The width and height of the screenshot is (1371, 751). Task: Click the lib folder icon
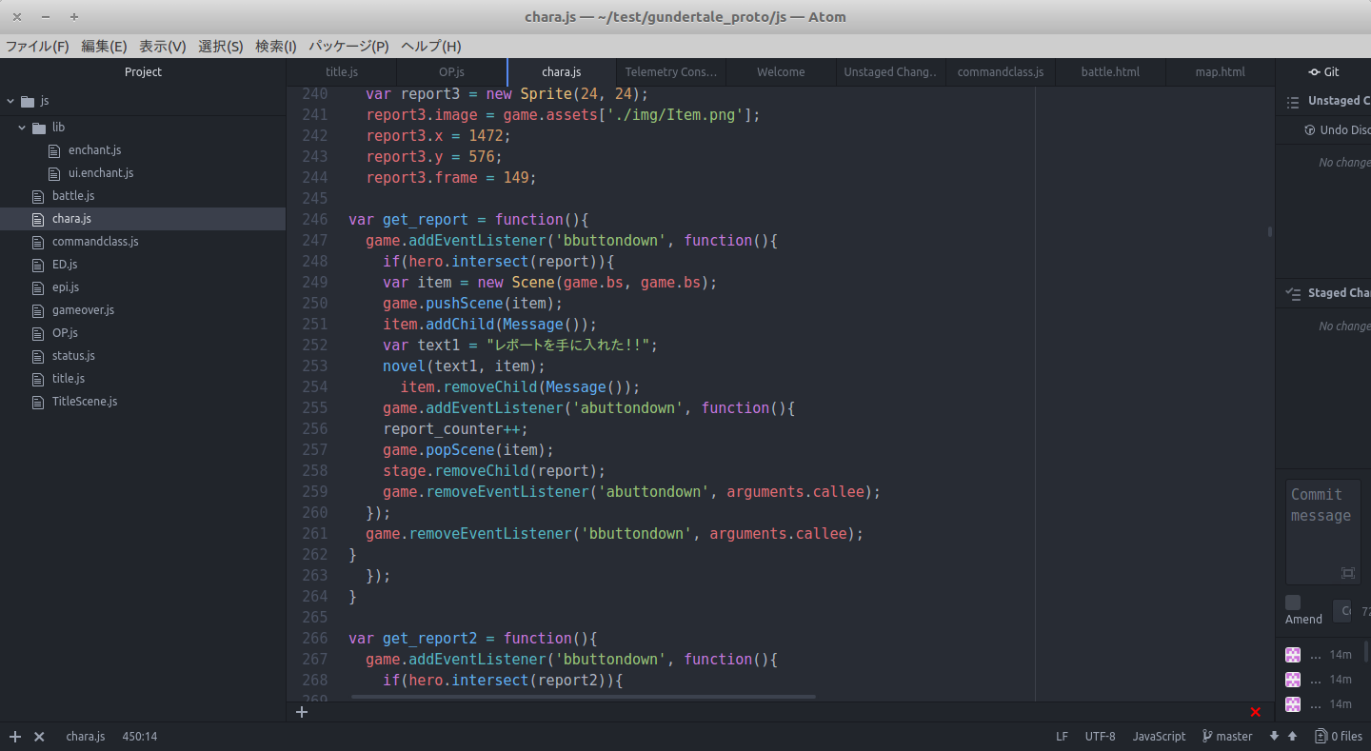click(38, 128)
